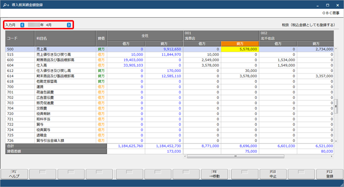Click the horizontal scrollbar thumb

click(235, 156)
